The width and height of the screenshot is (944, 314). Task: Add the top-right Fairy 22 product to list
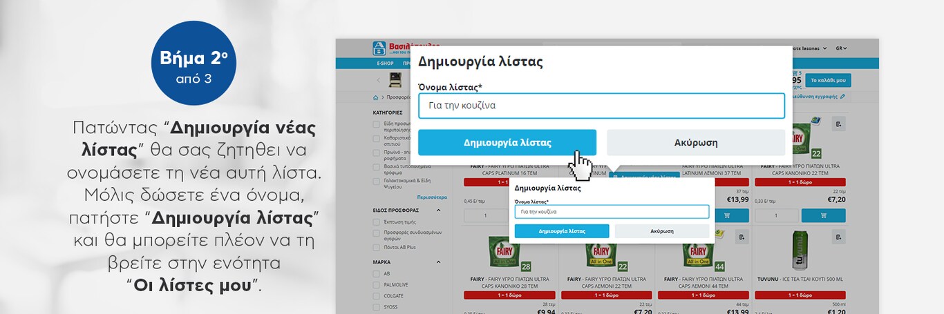[838, 124]
